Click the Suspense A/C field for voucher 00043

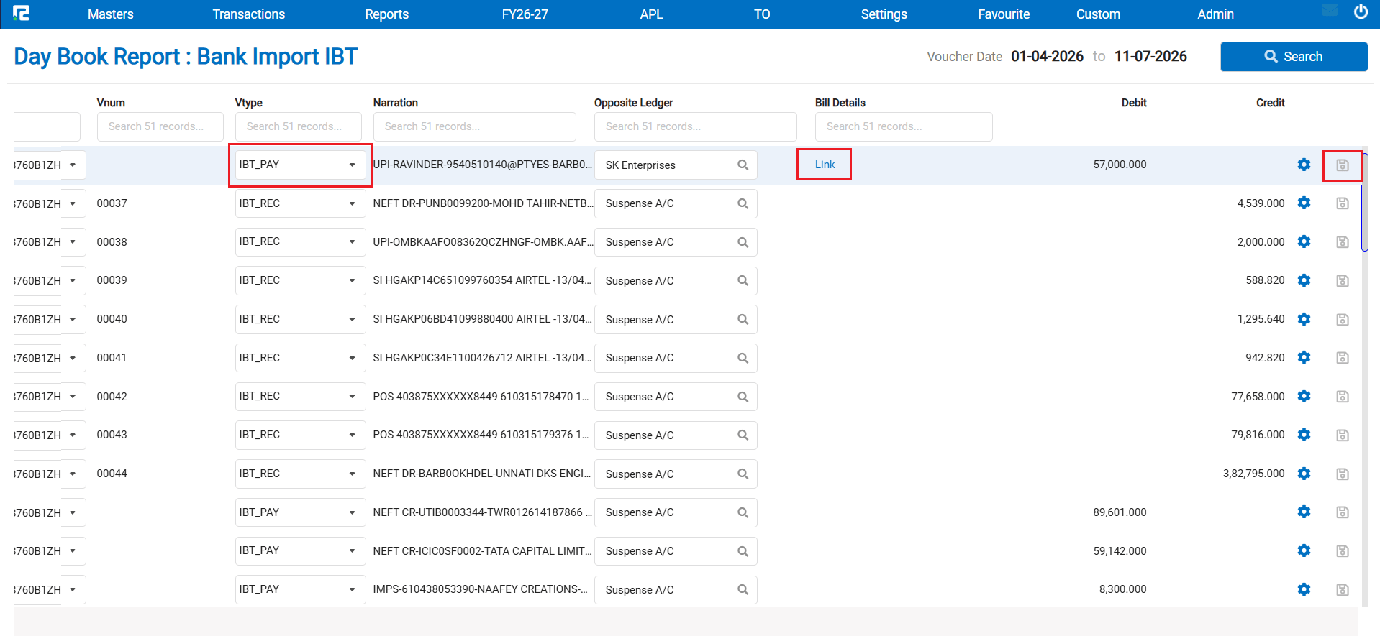[676, 435]
